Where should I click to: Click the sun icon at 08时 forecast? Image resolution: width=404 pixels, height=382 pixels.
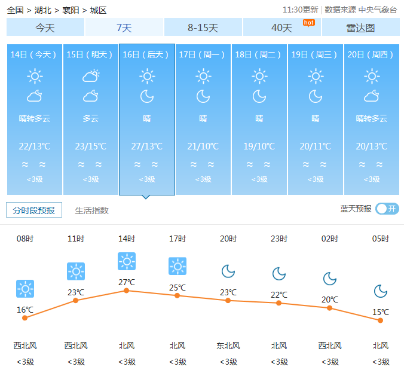[x=25, y=289]
